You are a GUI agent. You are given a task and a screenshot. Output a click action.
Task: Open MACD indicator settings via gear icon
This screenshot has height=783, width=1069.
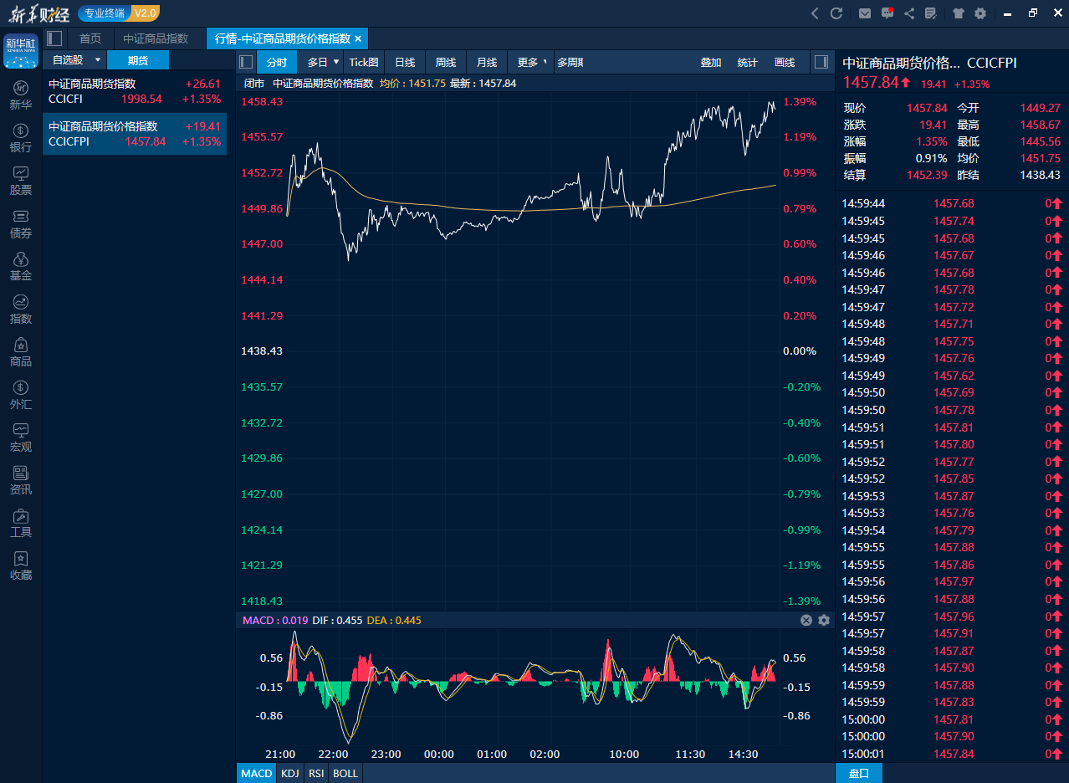(825, 620)
